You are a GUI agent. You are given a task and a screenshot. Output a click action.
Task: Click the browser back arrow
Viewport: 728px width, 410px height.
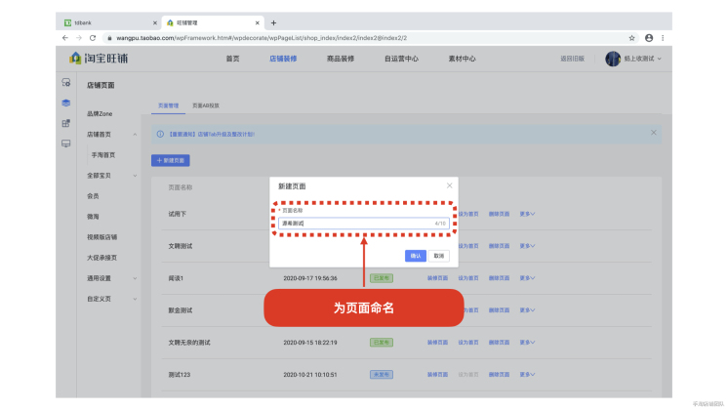65,38
